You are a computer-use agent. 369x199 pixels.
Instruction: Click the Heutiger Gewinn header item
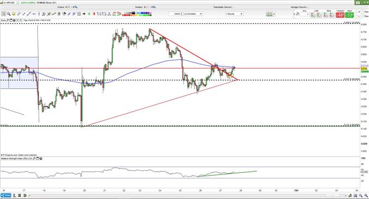[x=299, y=7]
